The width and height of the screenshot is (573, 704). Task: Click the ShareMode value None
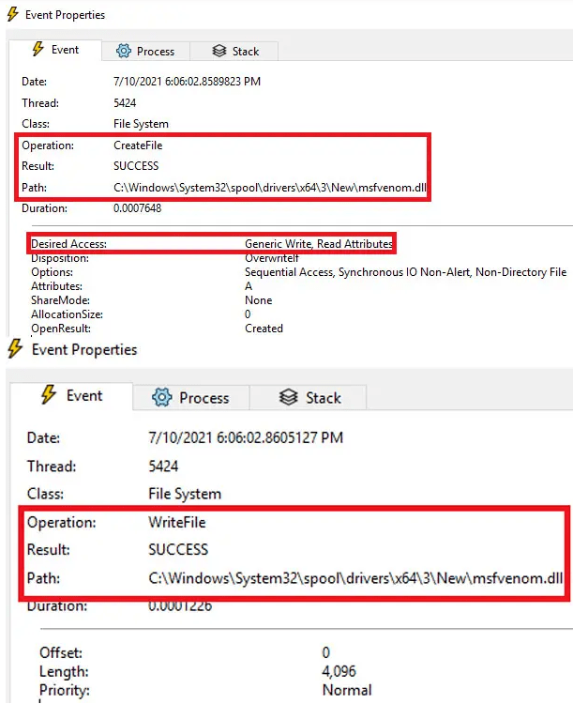coord(259,300)
